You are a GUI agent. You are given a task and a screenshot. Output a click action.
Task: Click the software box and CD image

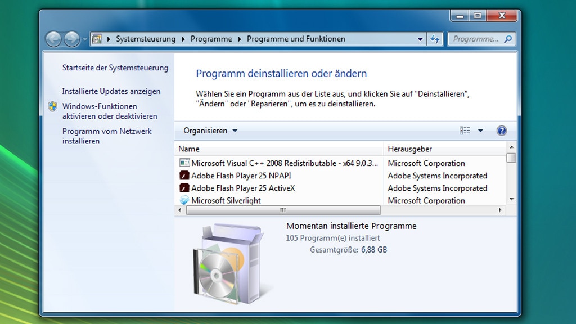(x=231, y=264)
